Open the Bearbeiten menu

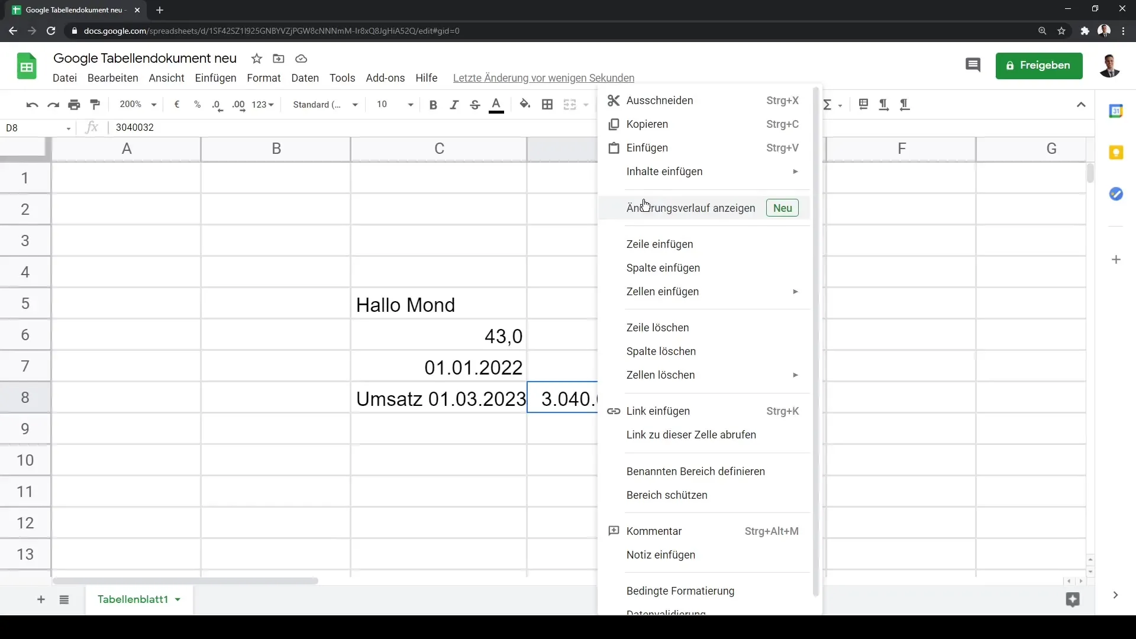[x=112, y=78]
